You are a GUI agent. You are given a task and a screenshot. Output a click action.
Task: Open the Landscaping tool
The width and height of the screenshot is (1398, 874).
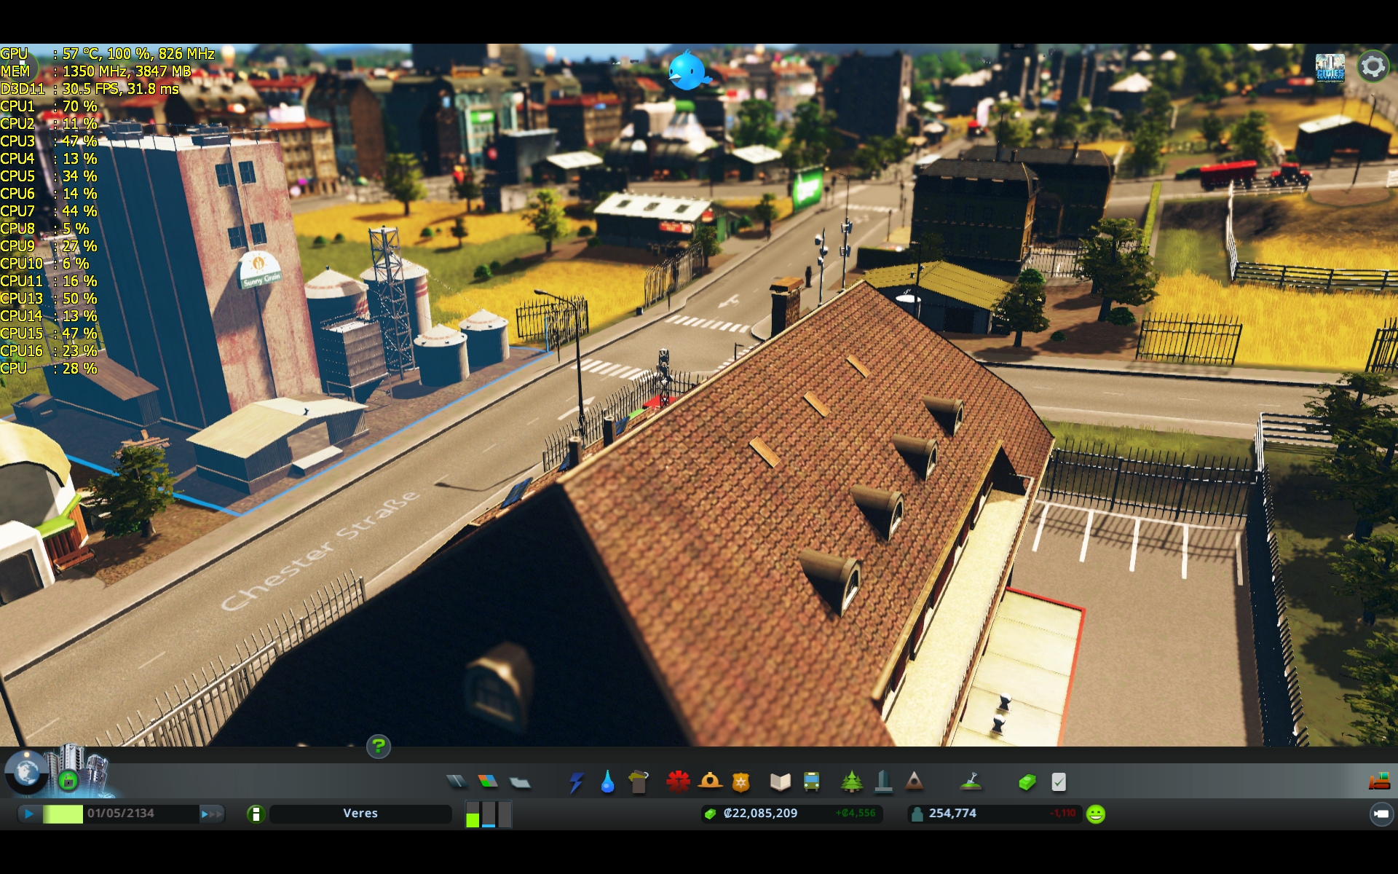[971, 782]
